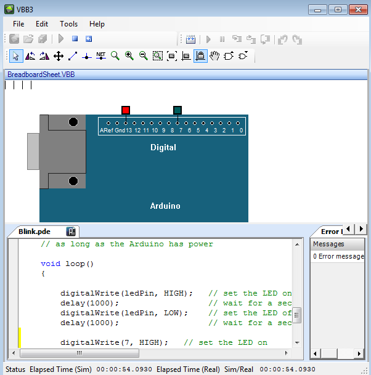Click the code editor vertical scrollbar thumb
This screenshot has width=371, height=375.
coord(297,315)
